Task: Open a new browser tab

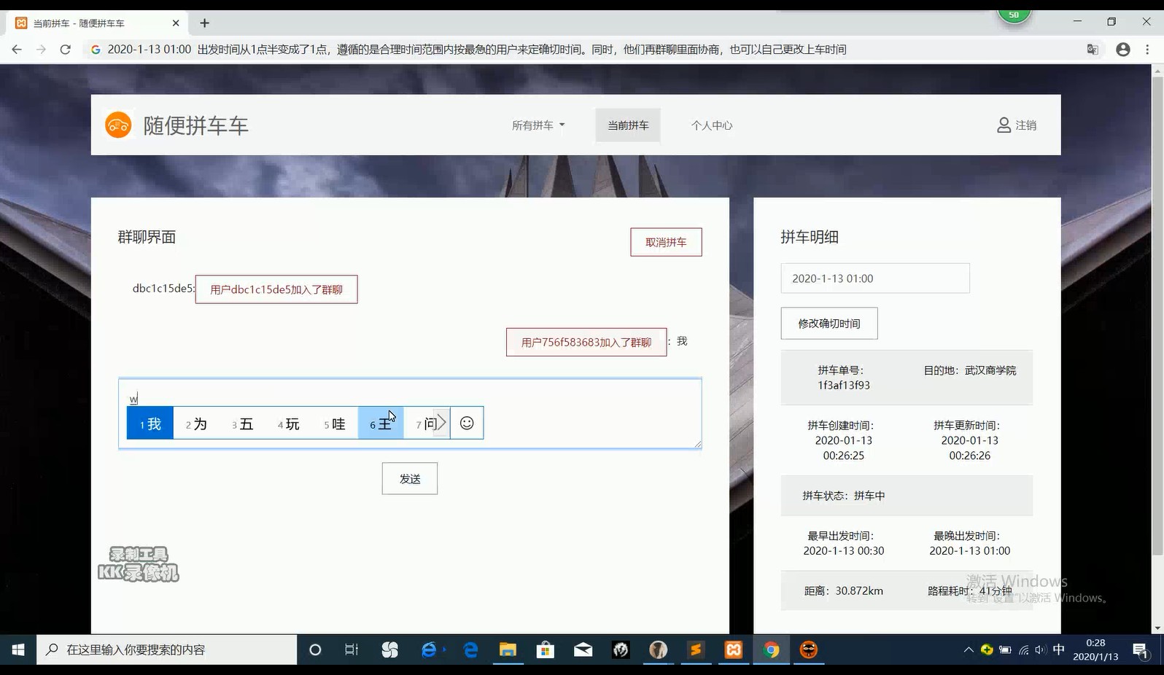Action: tap(205, 23)
